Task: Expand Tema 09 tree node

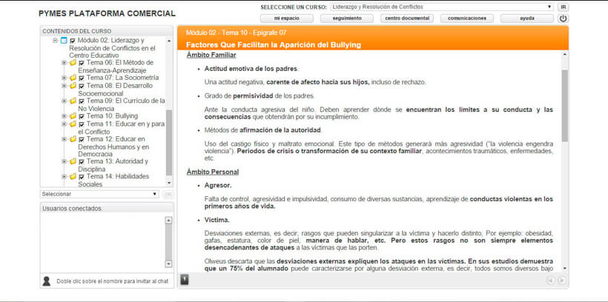Action: 64,101
